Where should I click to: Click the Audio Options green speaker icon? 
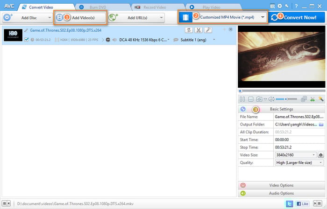[243, 193]
